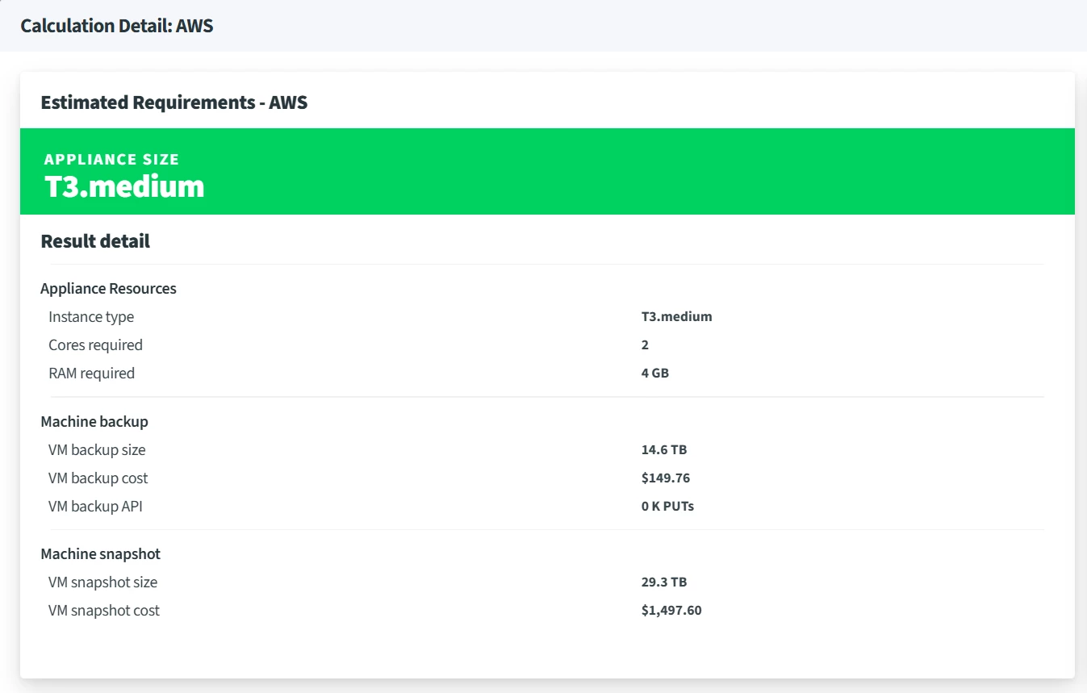Click the VM snapshot cost label
Image resolution: width=1087 pixels, height=693 pixels.
point(104,611)
